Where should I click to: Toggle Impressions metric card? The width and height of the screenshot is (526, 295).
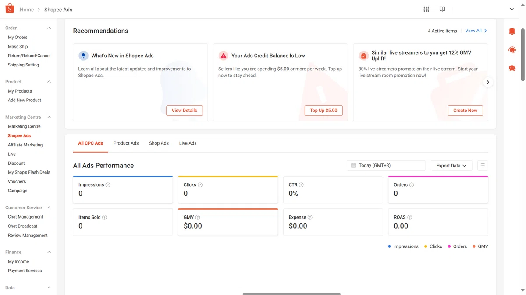pos(123,190)
